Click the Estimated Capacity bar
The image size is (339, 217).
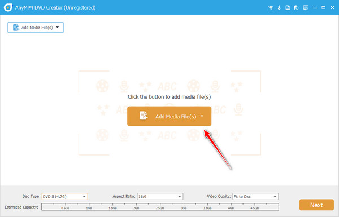click(160, 207)
